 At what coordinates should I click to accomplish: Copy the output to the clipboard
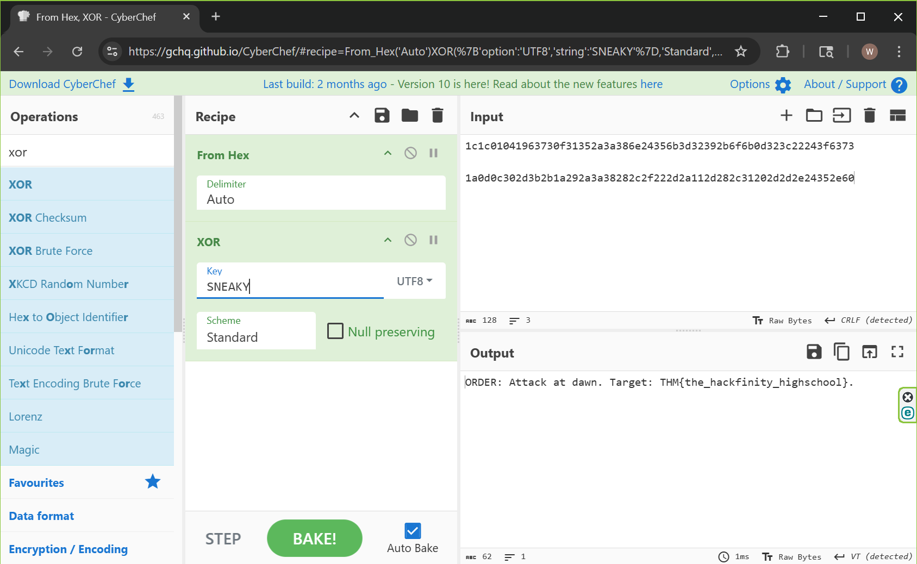tap(841, 352)
